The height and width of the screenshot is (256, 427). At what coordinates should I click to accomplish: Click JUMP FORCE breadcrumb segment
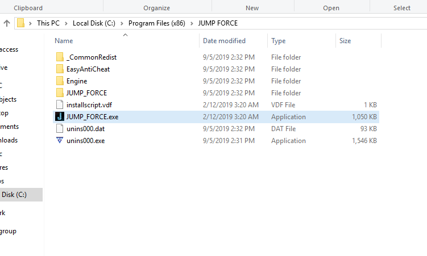218,23
